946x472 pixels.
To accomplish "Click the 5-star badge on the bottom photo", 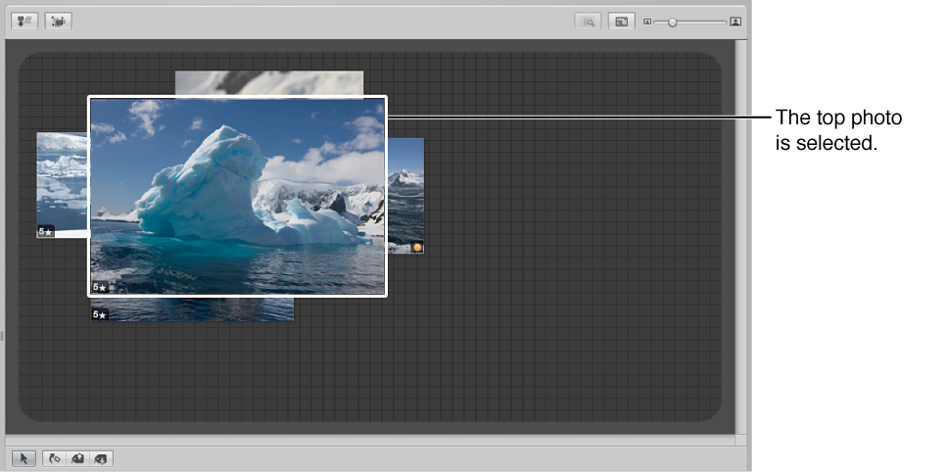I will tap(100, 314).
